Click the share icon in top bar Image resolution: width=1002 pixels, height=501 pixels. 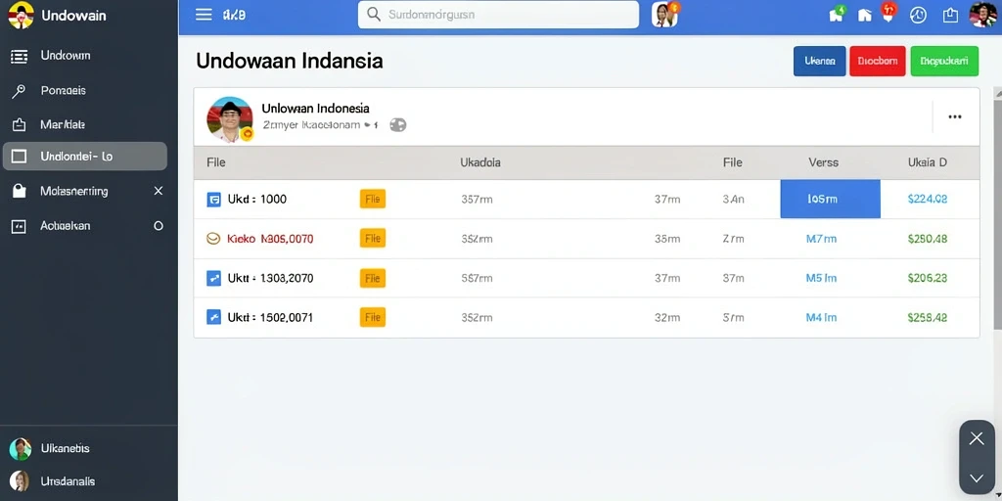(951, 15)
